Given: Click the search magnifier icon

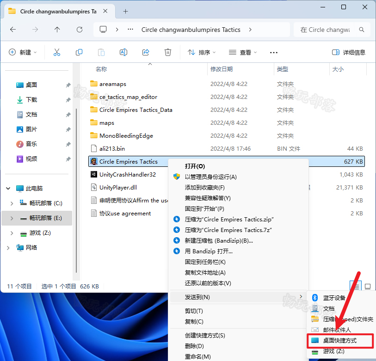Looking at the screenshot, I should (362, 30).
